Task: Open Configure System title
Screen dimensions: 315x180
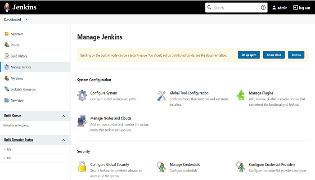Action: click(103, 93)
